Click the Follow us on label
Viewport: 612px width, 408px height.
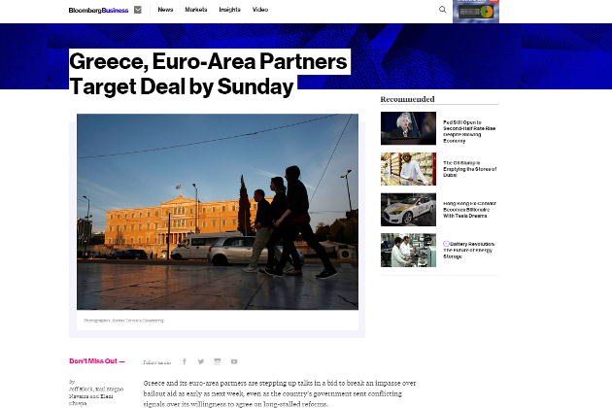tap(157, 362)
